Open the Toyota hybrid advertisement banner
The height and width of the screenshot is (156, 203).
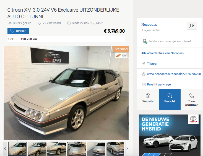(170, 135)
